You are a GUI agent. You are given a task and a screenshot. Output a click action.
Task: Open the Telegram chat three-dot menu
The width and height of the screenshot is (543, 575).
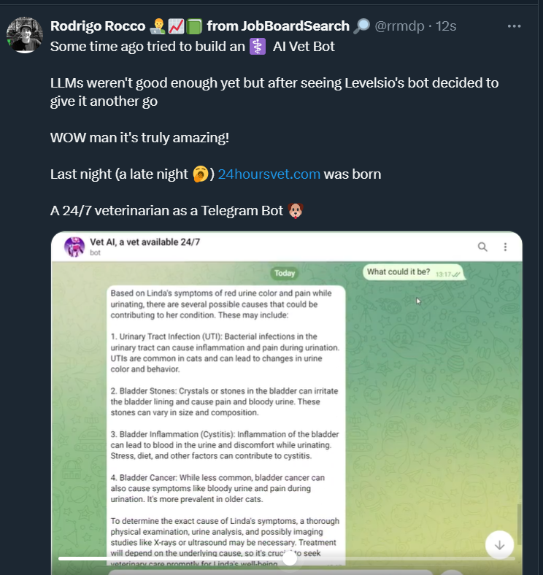[504, 247]
